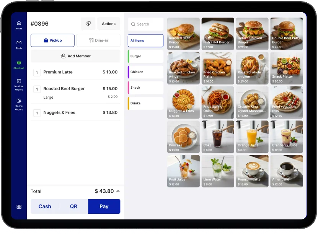Add Roasted Beef Burger product card

tap(183, 34)
